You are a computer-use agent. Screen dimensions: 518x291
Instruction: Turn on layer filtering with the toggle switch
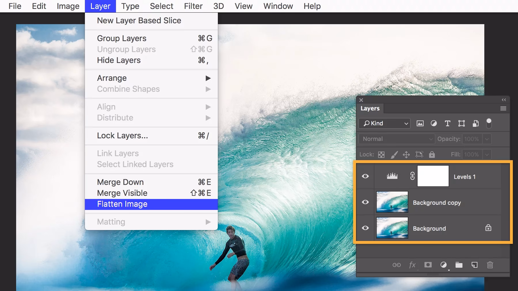(489, 123)
